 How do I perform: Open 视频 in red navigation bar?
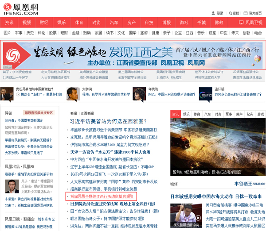tap(27, 23)
